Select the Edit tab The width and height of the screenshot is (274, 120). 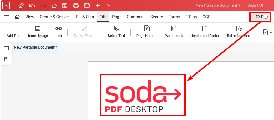103,17
